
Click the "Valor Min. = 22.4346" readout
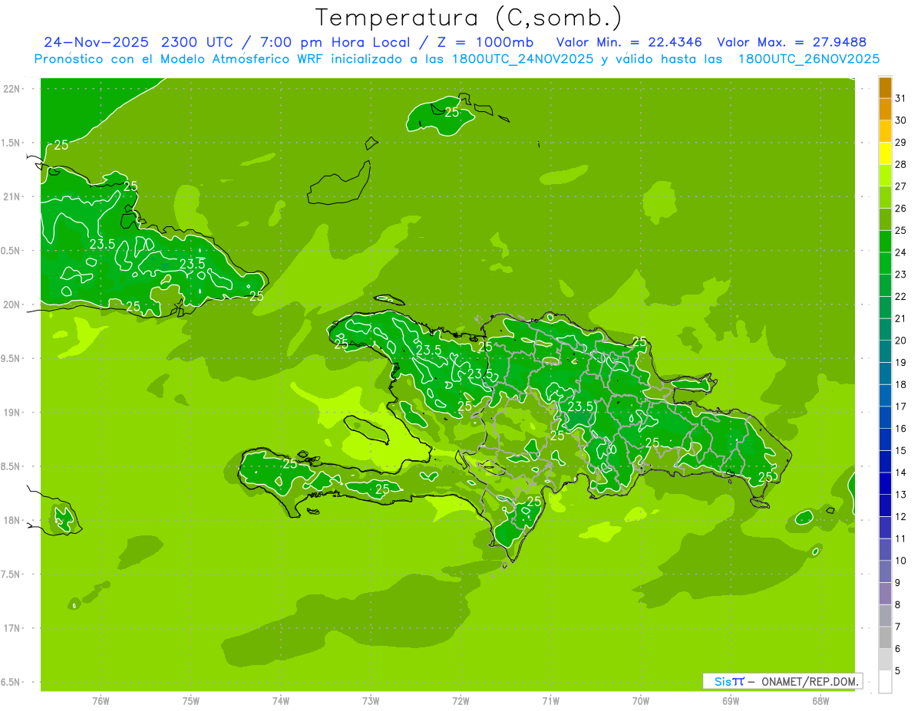[x=629, y=42]
